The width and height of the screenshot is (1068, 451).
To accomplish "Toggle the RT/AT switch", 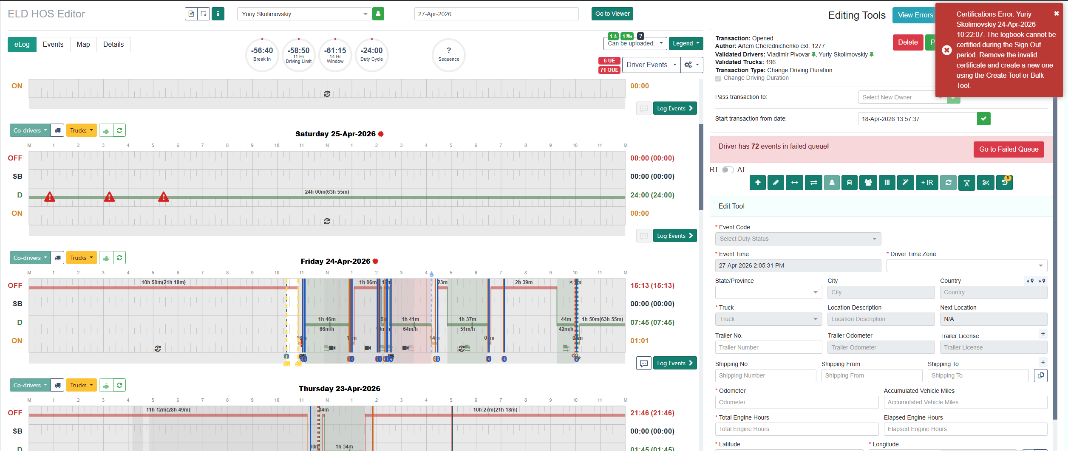I will pyautogui.click(x=728, y=170).
